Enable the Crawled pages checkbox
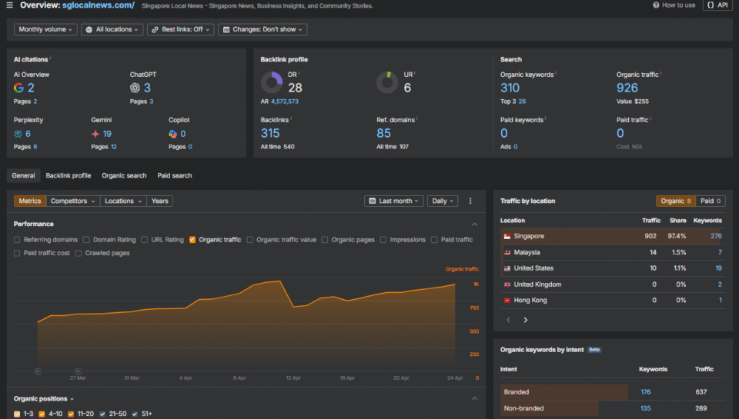739x419 pixels. click(x=79, y=253)
